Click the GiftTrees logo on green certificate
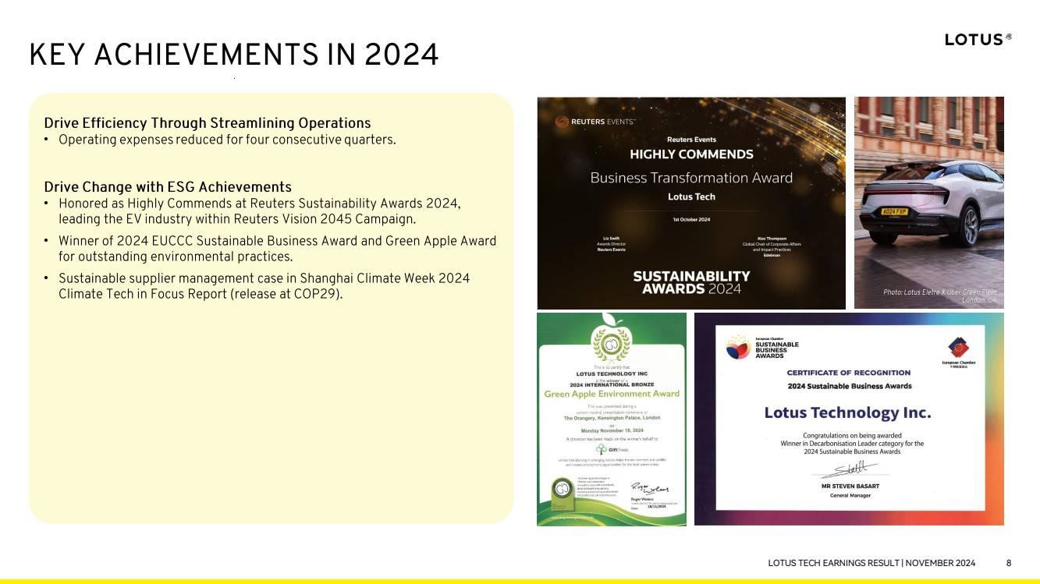Image resolution: width=1040 pixels, height=584 pixels. pos(612,450)
